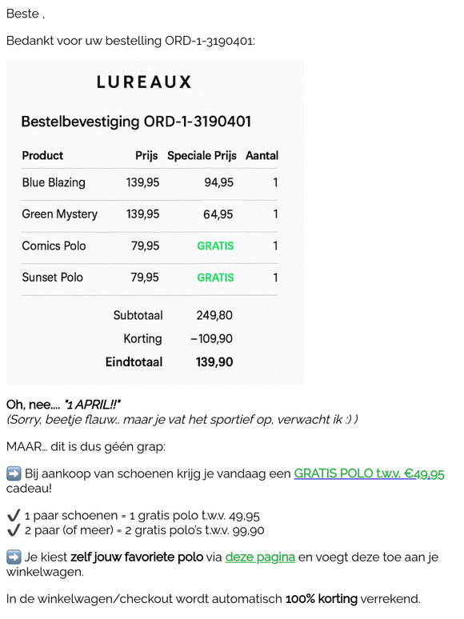This screenshot has height=619, width=464.
Task: Click the '1 APRIL!!' text
Action: tap(93, 405)
